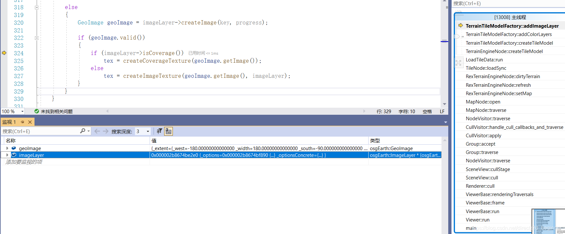Viewport: 565px width, 234px height.
Task: Select MapNode::open stack frame
Action: (483, 102)
